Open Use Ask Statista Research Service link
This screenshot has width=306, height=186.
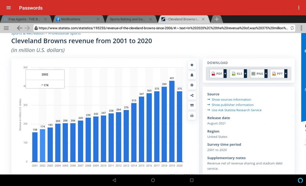click(x=237, y=110)
